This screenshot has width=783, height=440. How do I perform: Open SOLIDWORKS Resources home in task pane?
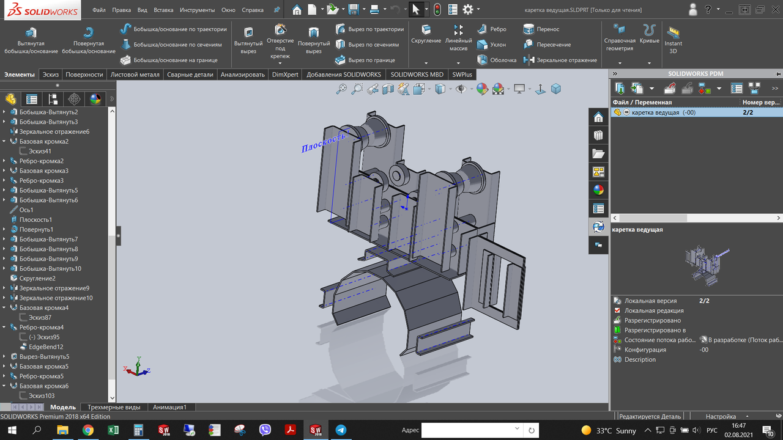click(x=598, y=117)
